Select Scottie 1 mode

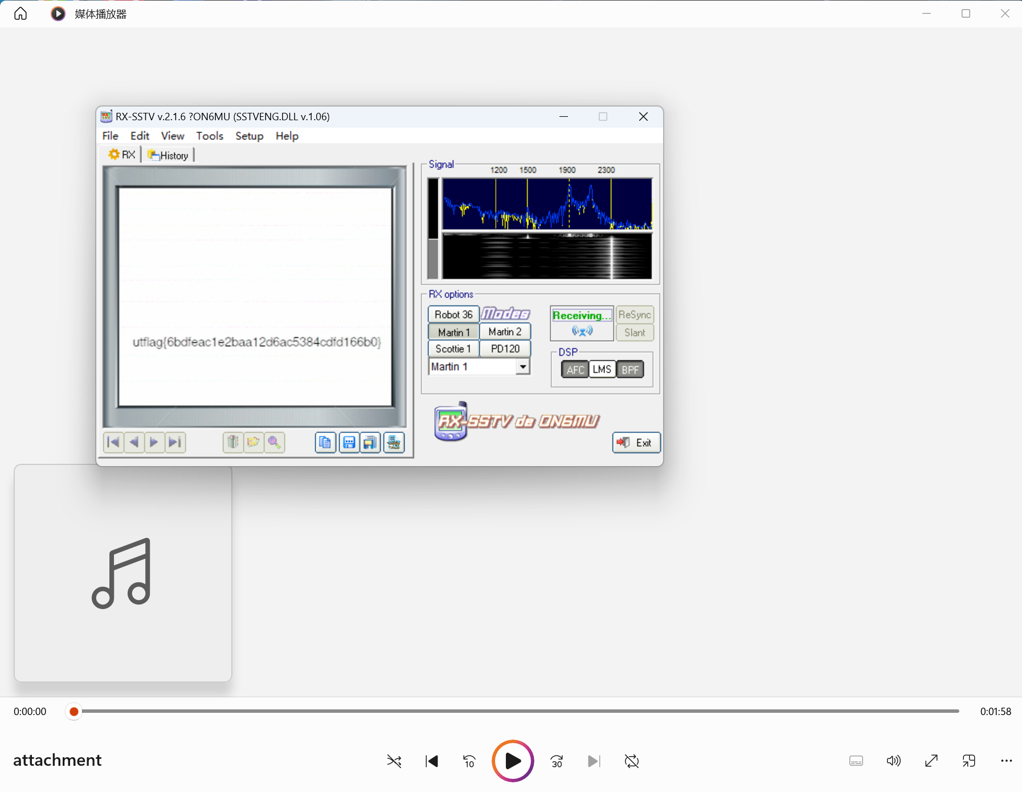point(453,349)
